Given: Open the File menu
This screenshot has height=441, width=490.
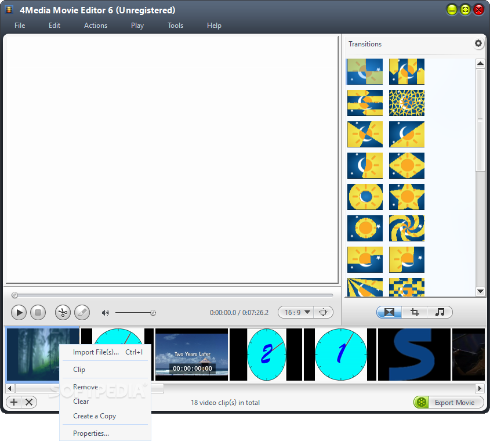Looking at the screenshot, I should pyautogui.click(x=20, y=26).
